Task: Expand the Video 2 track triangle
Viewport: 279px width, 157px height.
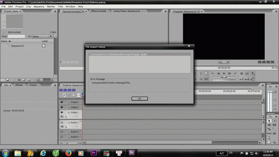Action: pos(69,107)
